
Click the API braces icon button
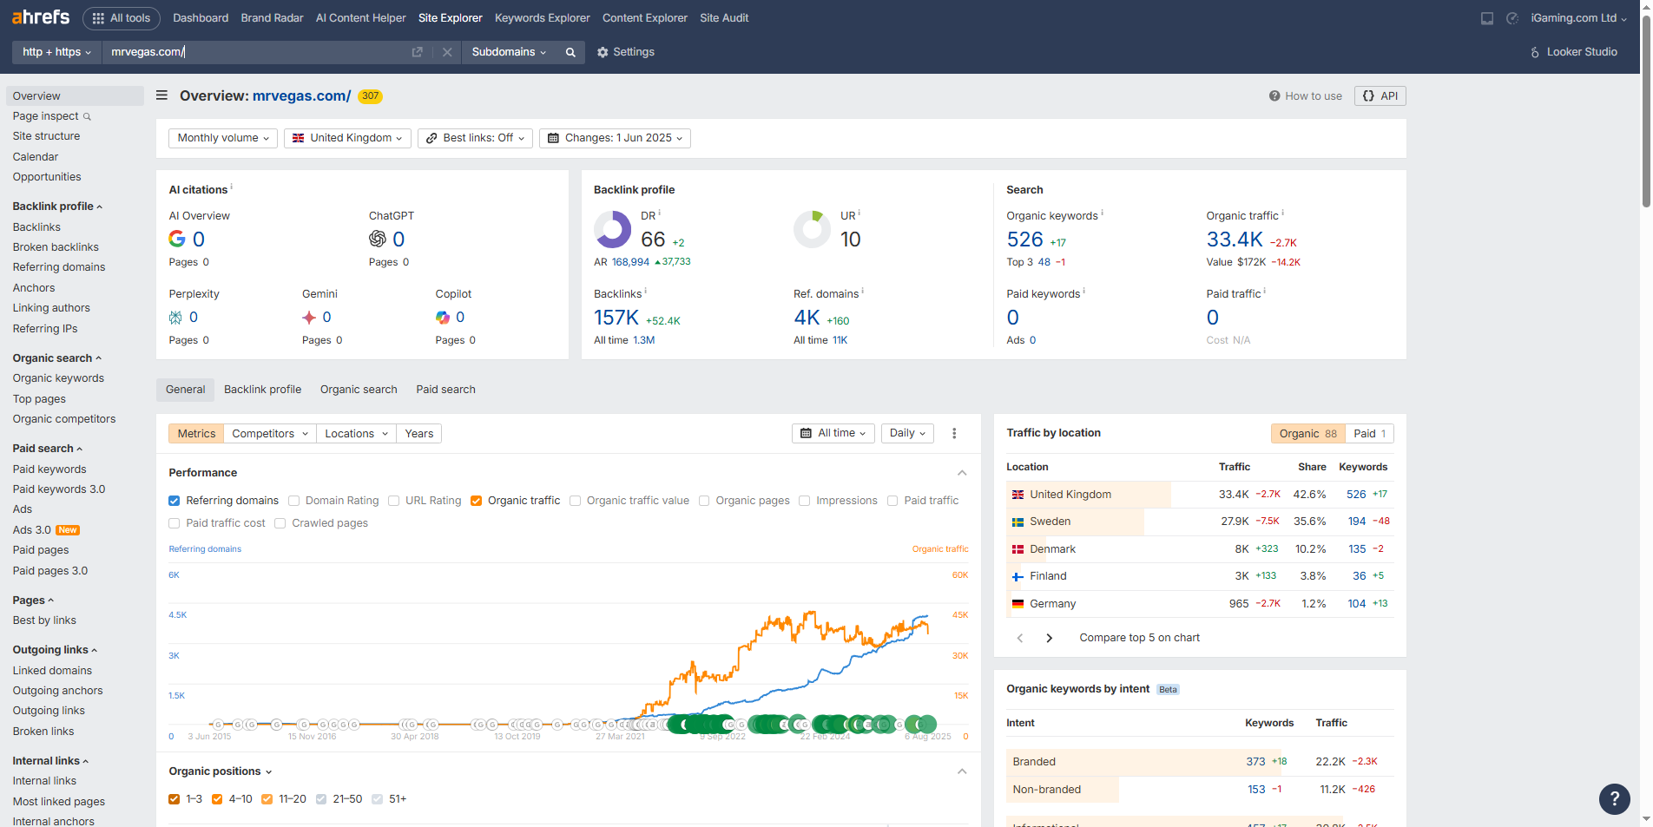coord(1380,95)
